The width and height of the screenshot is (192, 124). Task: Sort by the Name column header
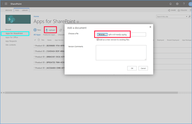(49, 40)
